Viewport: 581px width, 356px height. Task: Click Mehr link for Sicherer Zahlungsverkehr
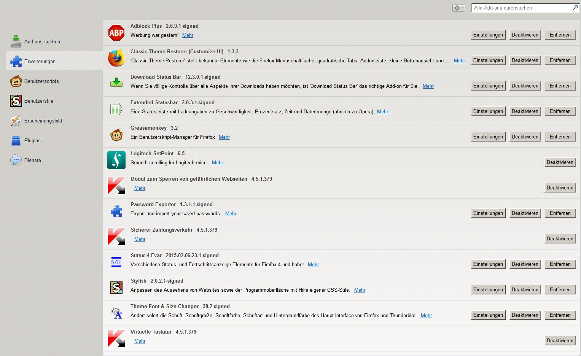[x=140, y=239]
